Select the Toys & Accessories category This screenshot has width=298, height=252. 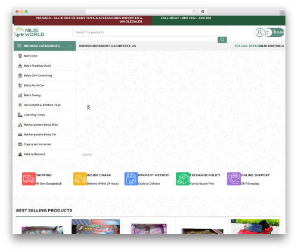pos(38,144)
